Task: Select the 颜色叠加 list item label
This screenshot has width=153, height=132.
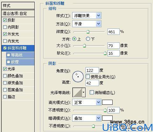Action: click(x=15, y=76)
